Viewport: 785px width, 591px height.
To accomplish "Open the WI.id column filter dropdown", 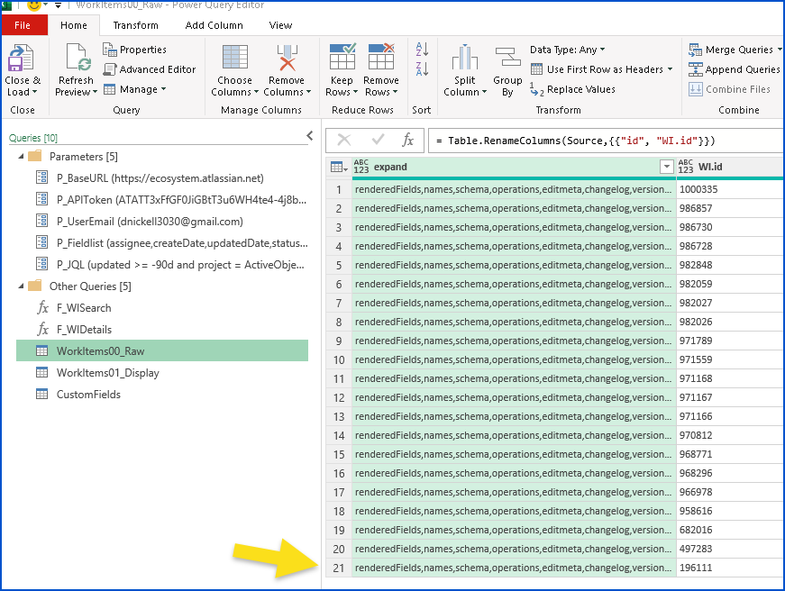I will point(666,167).
